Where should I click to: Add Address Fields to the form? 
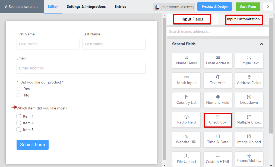(249, 80)
